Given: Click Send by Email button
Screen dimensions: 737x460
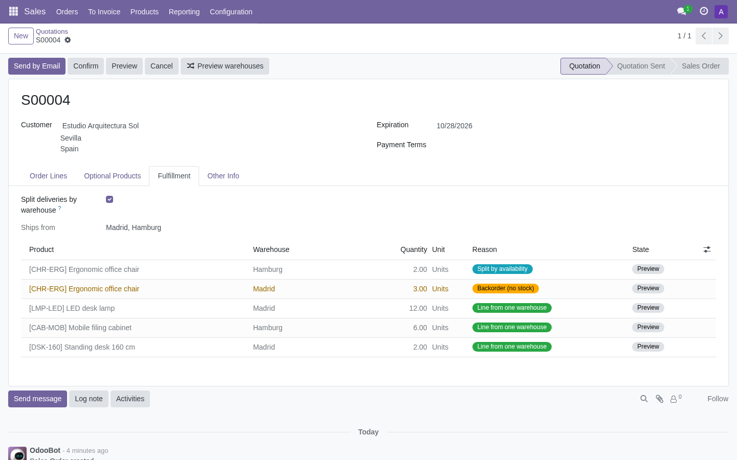Looking at the screenshot, I should [x=37, y=66].
